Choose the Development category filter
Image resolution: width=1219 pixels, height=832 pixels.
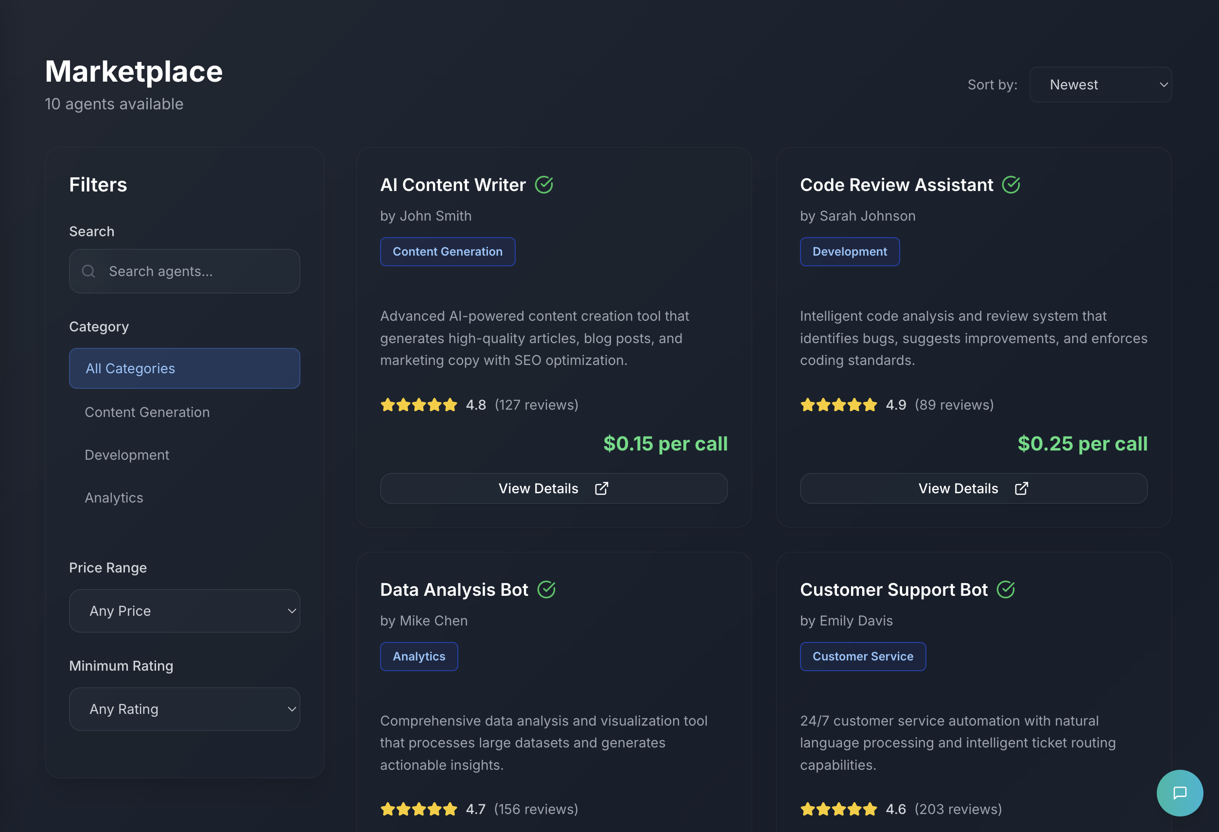point(127,455)
